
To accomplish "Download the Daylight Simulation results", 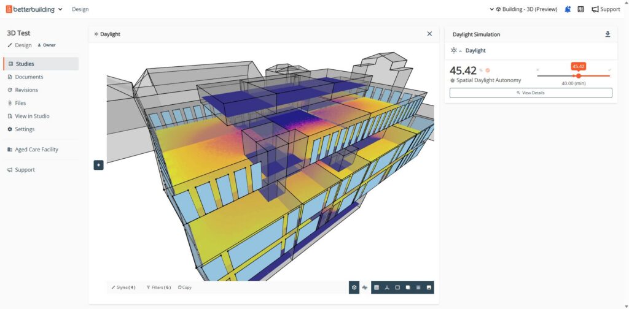I will (608, 34).
